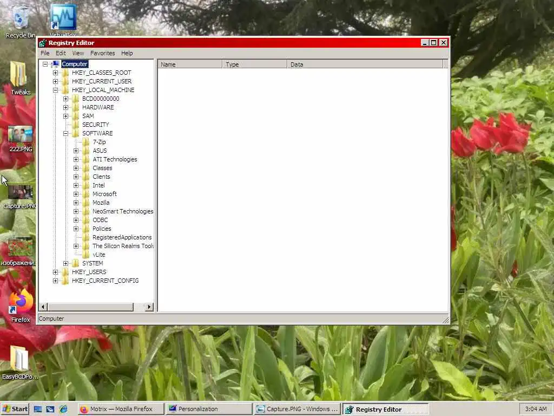Expand the ATI Technologies key
This screenshot has width=554, height=416.
coord(76,160)
